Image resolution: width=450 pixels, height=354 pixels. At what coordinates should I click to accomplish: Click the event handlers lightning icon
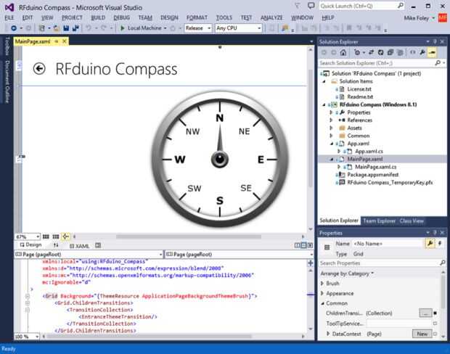(440, 244)
